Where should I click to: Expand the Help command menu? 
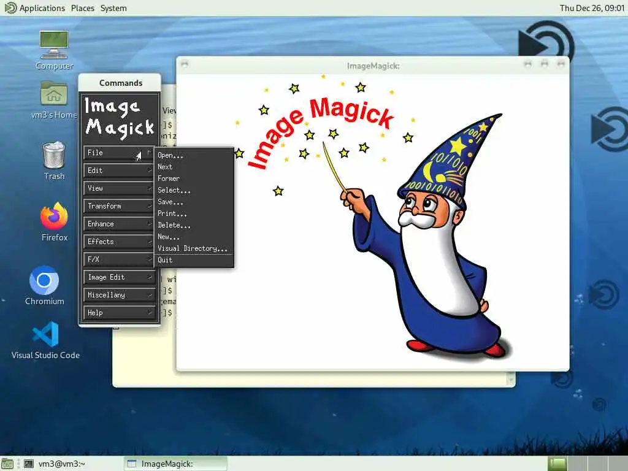(x=119, y=313)
